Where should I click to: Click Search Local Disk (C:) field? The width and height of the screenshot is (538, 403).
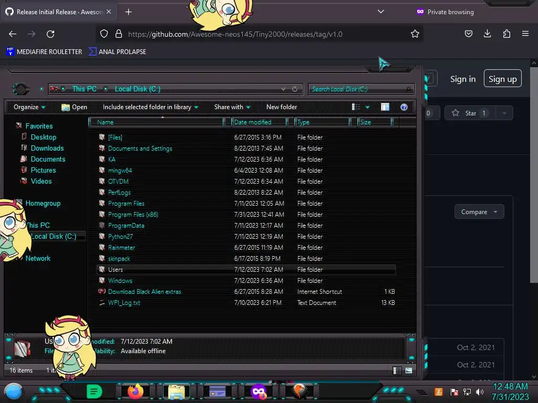pos(361,89)
